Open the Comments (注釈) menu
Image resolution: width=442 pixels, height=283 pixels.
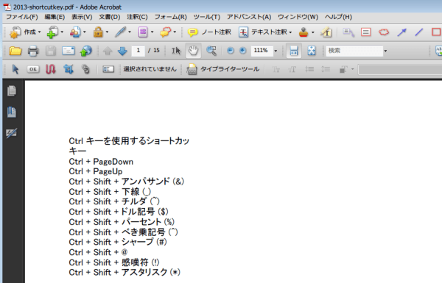[137, 17]
